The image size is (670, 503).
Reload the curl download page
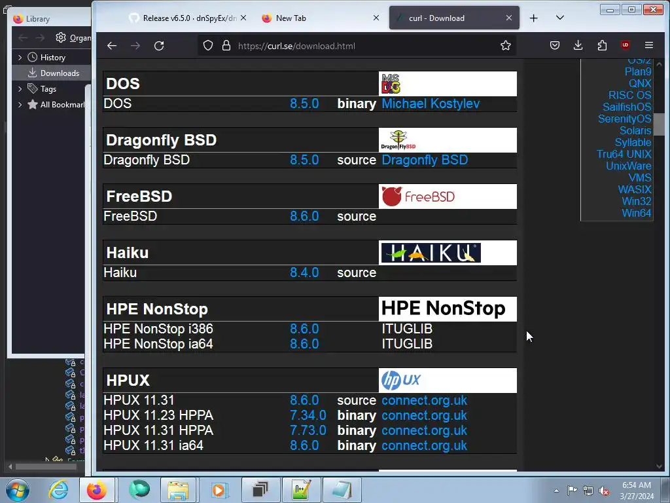(x=159, y=46)
